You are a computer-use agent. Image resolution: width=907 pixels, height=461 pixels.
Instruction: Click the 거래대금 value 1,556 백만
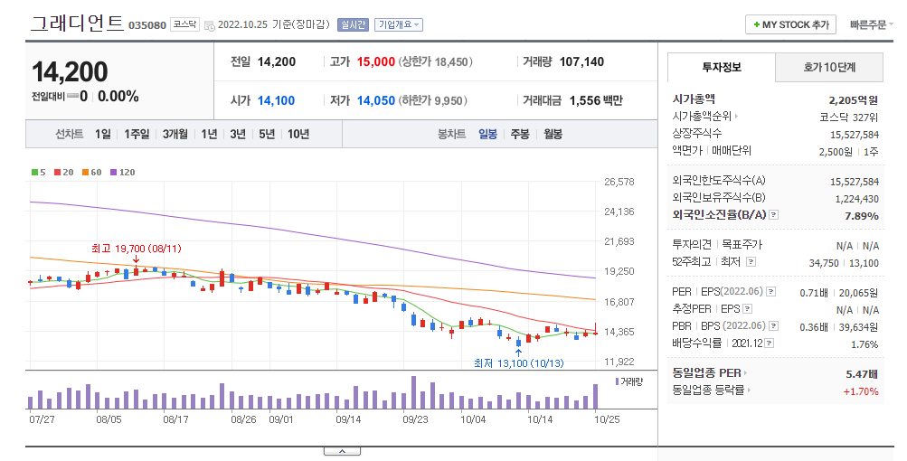tap(596, 100)
